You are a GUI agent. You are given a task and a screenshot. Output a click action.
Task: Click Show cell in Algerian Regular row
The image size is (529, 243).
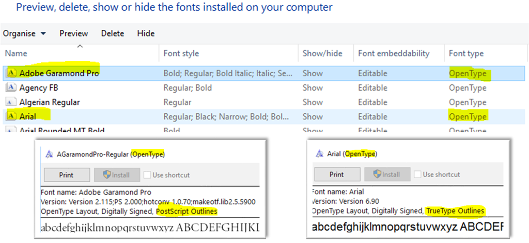click(313, 102)
